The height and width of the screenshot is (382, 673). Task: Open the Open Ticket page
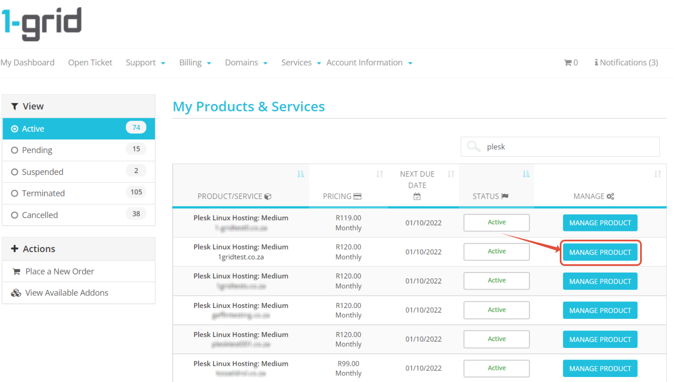coord(90,63)
